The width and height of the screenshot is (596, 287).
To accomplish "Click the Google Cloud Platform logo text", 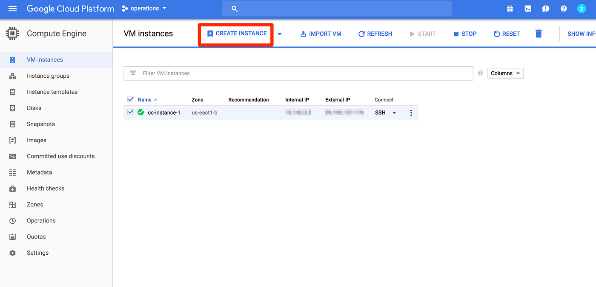I will [70, 8].
